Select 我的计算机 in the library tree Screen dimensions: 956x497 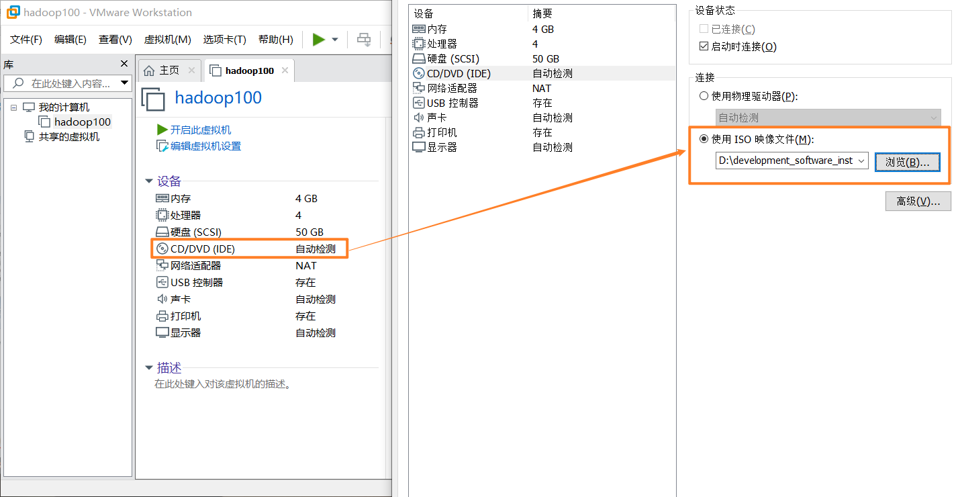pyautogui.click(x=64, y=107)
